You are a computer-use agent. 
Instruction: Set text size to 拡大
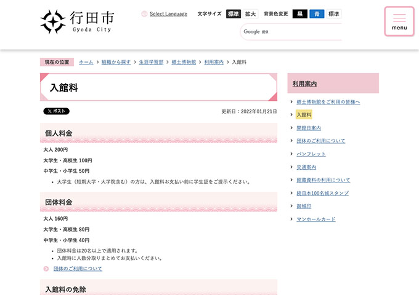250,14
